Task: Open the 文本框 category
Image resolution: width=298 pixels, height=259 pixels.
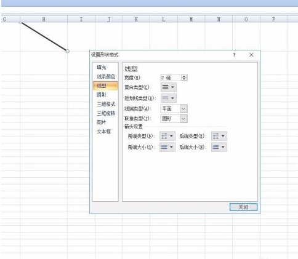Action: click(104, 132)
